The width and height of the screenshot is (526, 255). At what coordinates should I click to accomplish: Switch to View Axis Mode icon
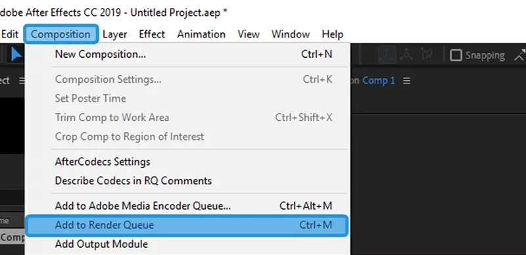(x=426, y=54)
